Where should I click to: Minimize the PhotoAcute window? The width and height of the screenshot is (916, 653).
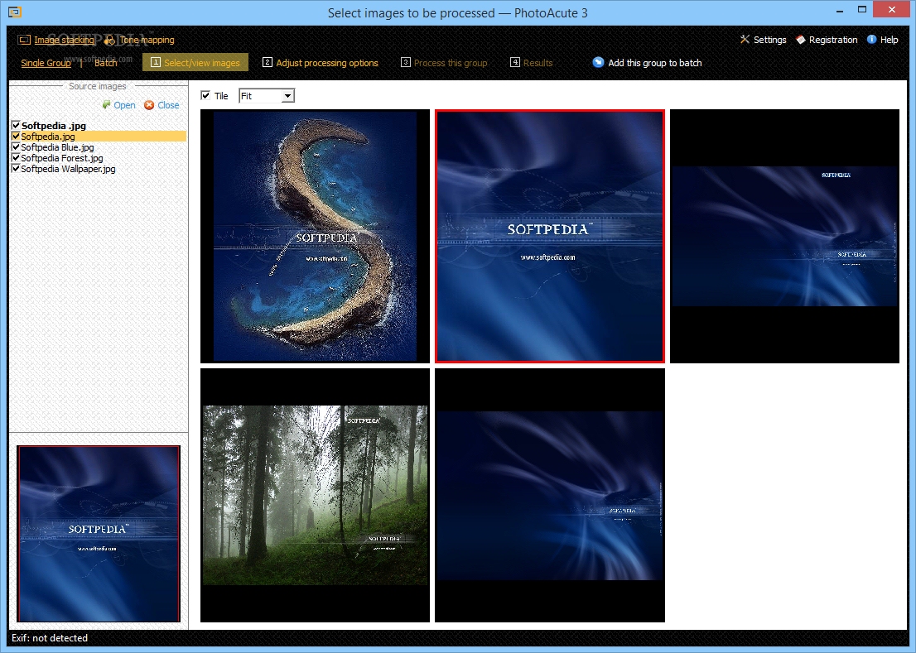[840, 11]
